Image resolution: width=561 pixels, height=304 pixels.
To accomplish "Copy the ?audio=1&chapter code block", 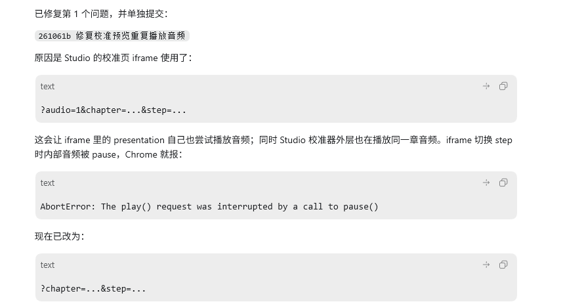I will (503, 86).
